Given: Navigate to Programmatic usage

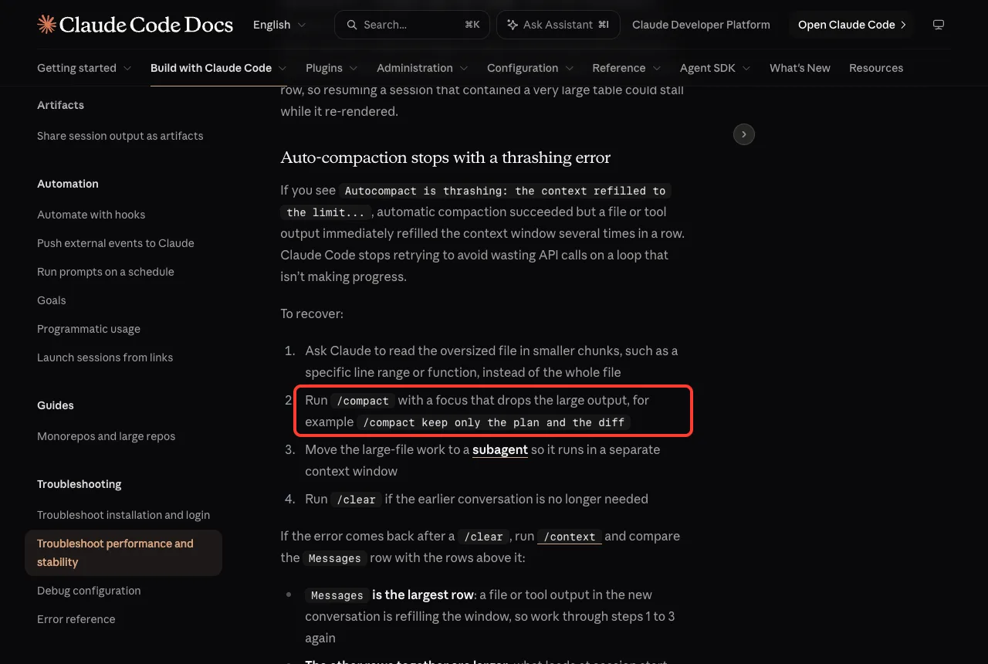Looking at the screenshot, I should pyautogui.click(x=89, y=329).
